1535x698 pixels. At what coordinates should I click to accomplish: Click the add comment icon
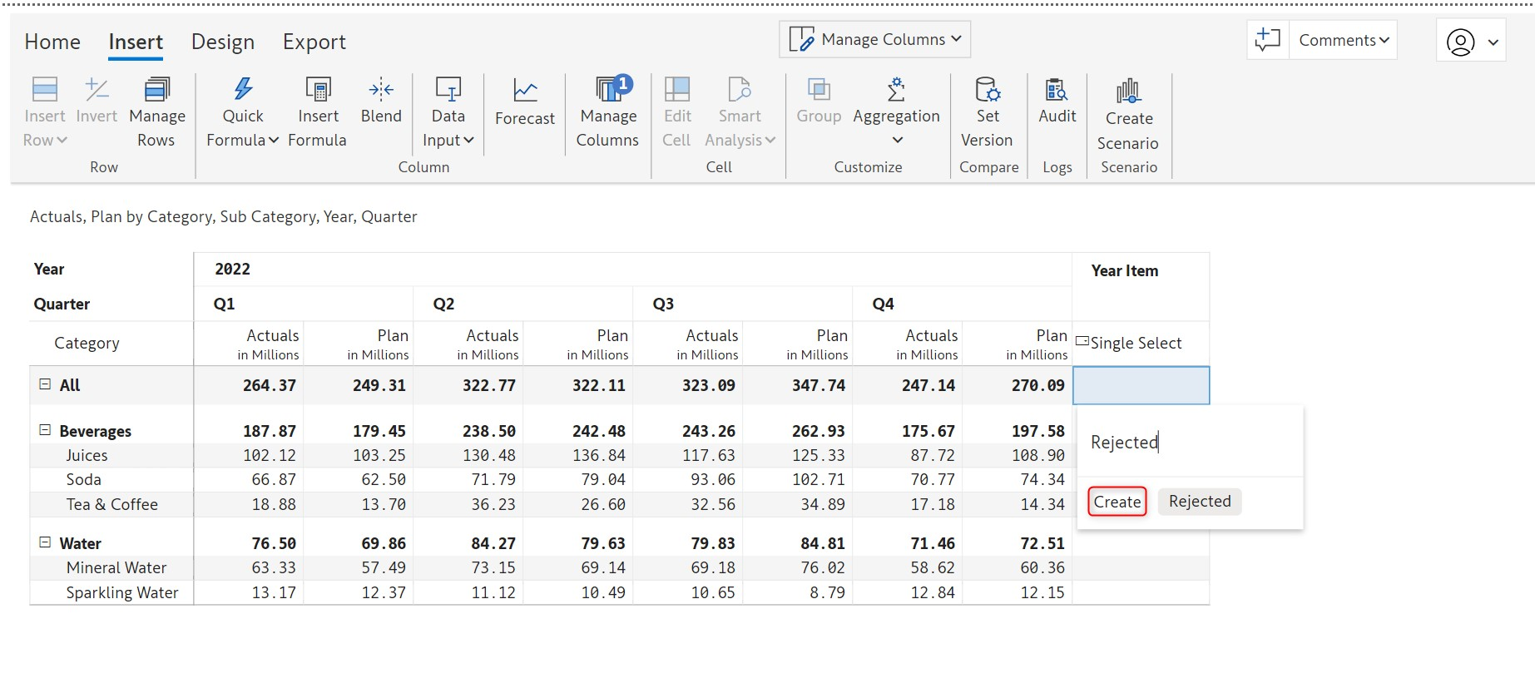[x=1267, y=40]
